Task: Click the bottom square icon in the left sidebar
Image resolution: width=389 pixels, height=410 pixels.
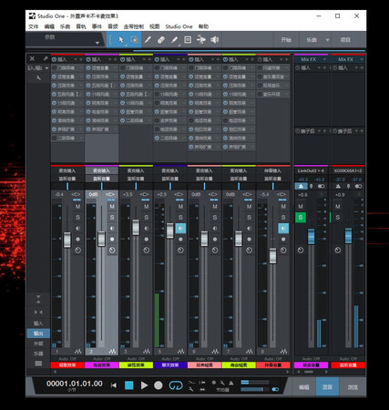Action: click(38, 364)
